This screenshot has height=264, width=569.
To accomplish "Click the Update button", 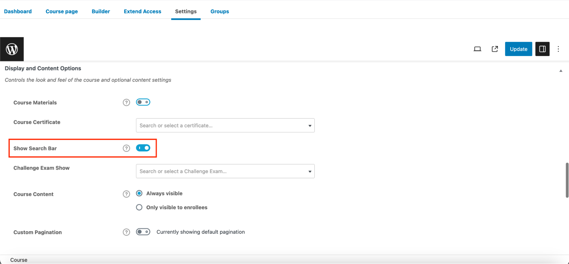I will coord(518,49).
